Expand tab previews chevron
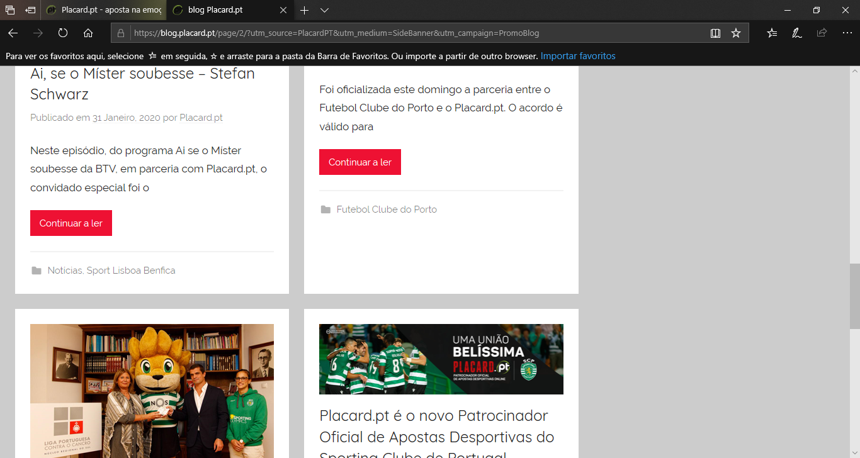This screenshot has width=860, height=458. pyautogui.click(x=324, y=10)
